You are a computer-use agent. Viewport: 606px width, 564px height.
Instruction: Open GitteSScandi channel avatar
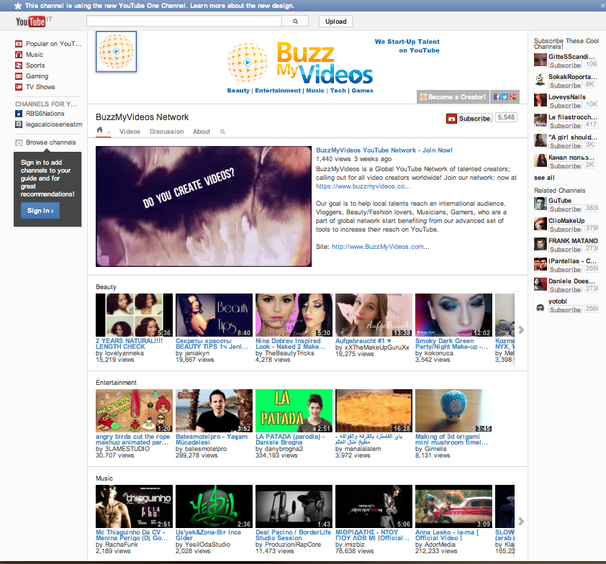[541, 60]
